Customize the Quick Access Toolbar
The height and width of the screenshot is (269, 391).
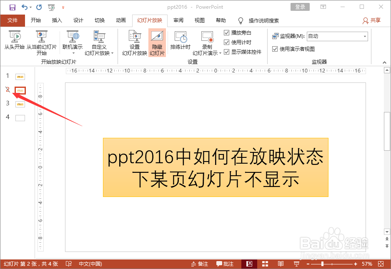click(x=63, y=7)
